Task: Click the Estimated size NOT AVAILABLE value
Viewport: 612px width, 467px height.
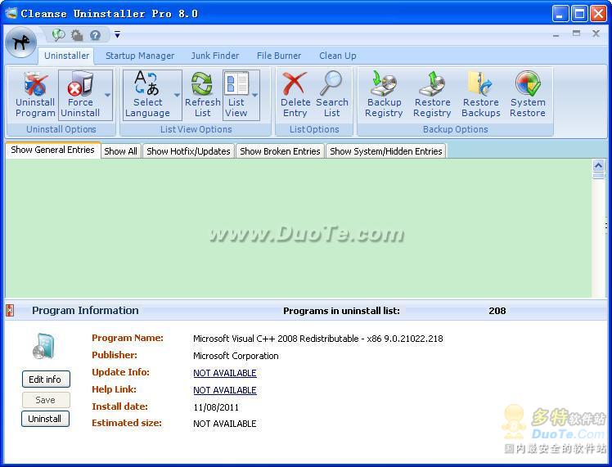Action: [225, 424]
